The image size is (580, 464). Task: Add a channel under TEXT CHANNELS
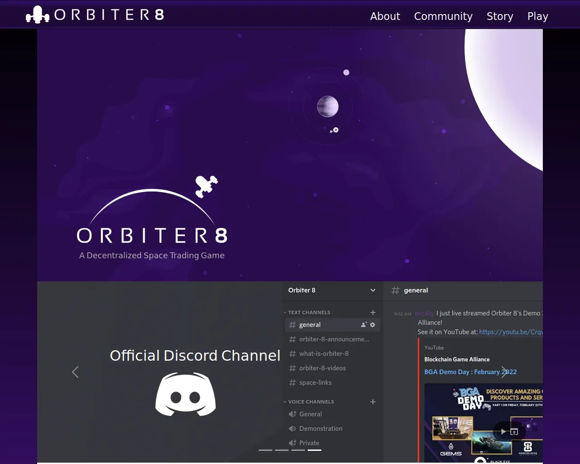[x=373, y=312]
